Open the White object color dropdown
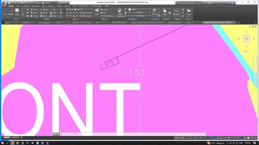 pos(140,10)
